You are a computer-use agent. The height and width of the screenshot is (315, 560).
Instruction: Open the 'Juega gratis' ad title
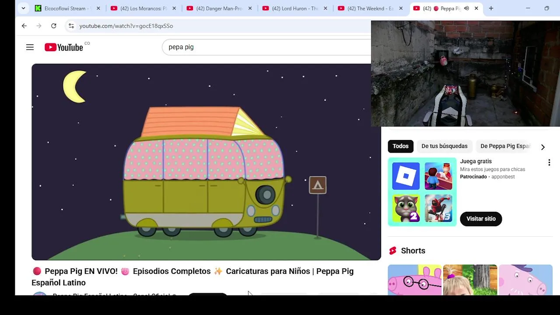click(x=476, y=161)
